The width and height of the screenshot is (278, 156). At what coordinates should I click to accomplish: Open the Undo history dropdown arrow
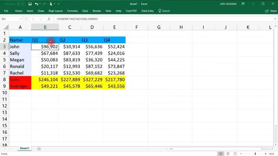40,4
